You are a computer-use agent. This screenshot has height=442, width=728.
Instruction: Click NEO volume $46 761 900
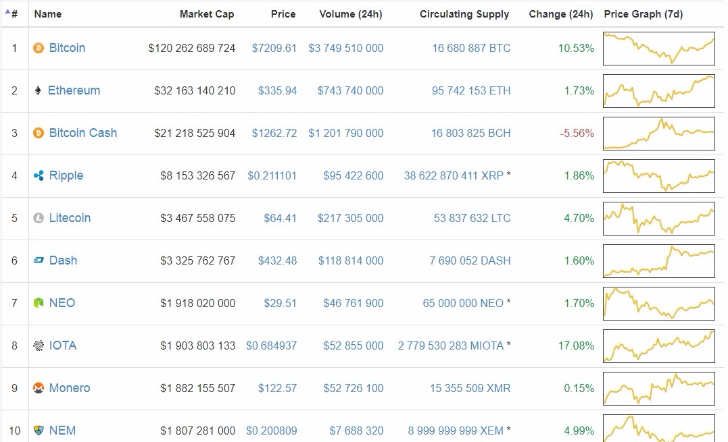coord(354,303)
